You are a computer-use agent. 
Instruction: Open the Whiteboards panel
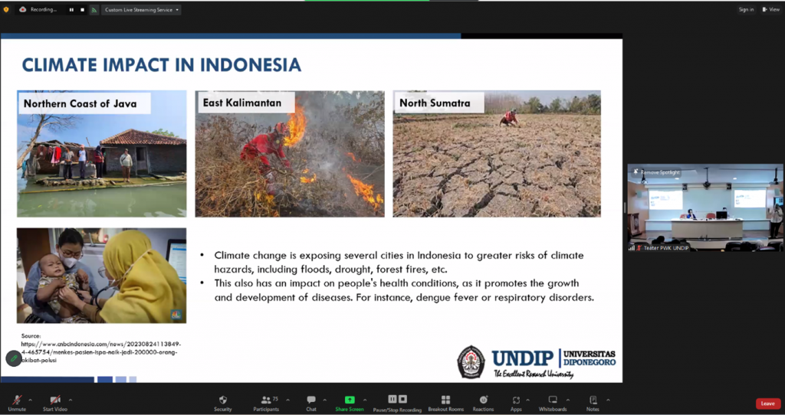tap(553, 400)
